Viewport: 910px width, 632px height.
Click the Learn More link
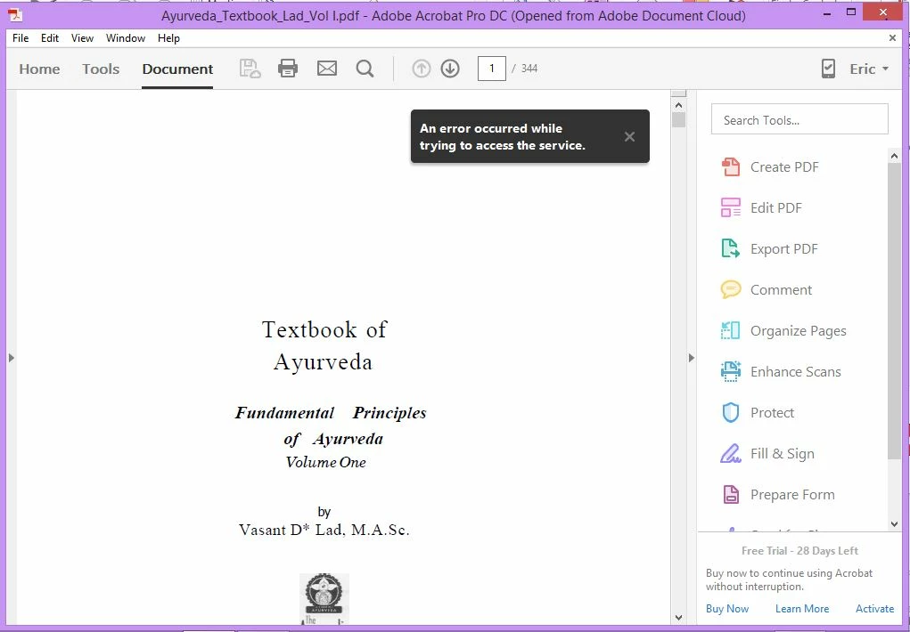802,608
